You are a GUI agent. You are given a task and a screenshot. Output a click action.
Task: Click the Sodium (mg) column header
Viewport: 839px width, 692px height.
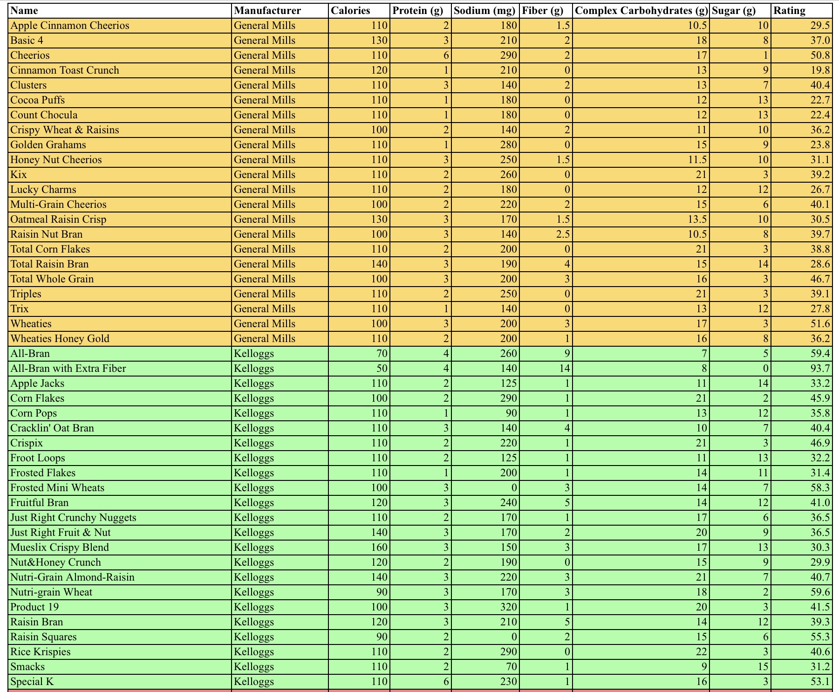coord(485,11)
